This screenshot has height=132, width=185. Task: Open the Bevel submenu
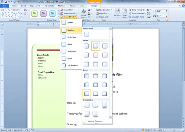point(71,58)
